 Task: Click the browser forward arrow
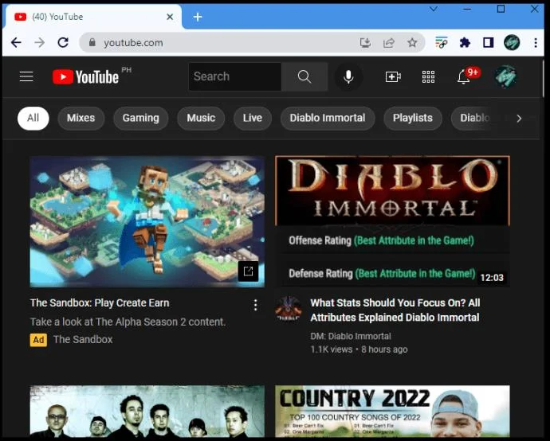39,43
